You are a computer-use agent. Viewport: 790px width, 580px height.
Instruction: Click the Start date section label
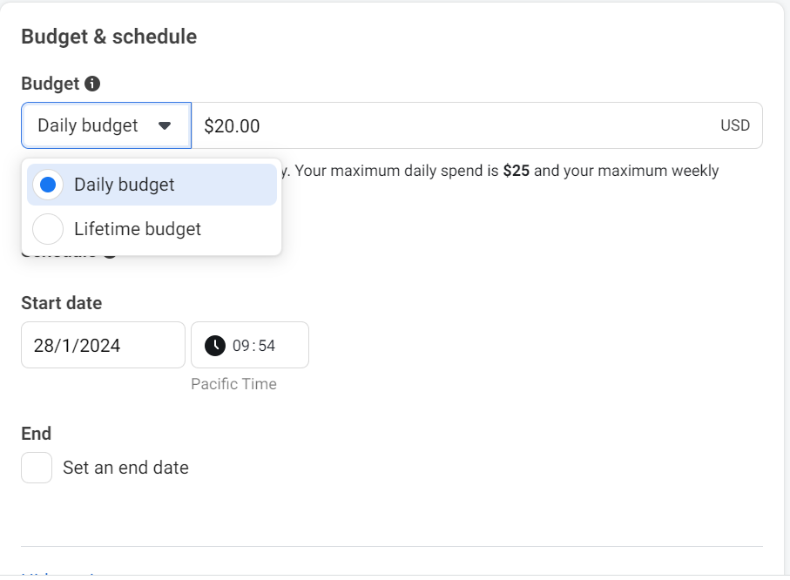[x=61, y=303]
